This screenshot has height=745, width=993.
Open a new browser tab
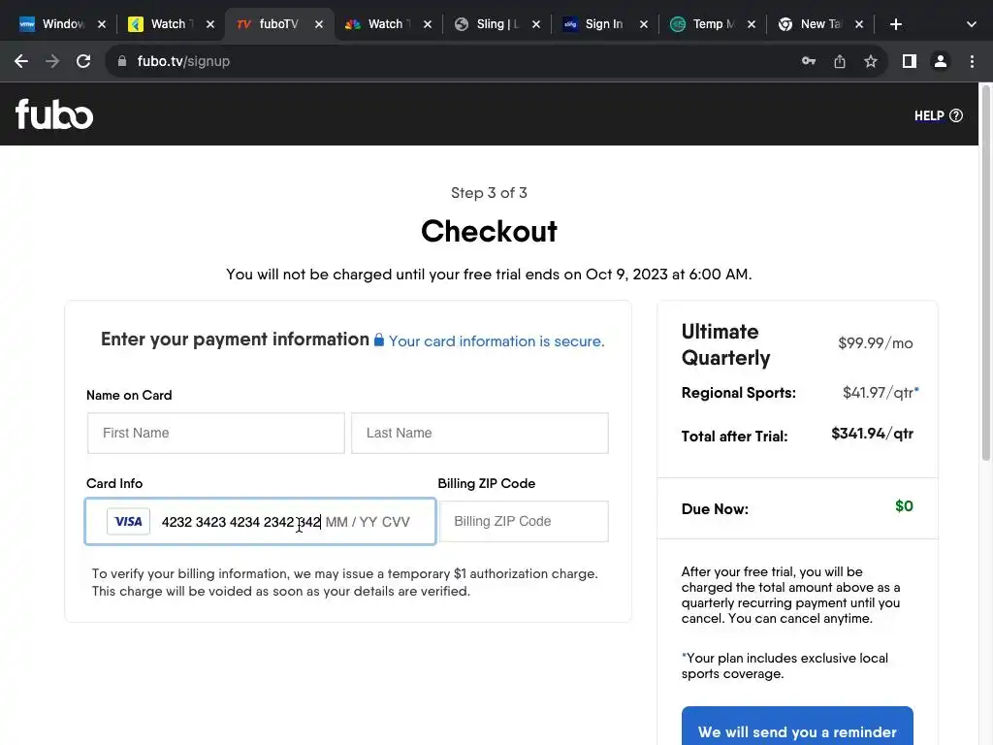tap(896, 24)
